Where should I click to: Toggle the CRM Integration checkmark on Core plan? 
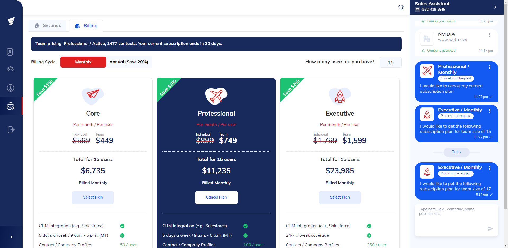[x=122, y=226]
